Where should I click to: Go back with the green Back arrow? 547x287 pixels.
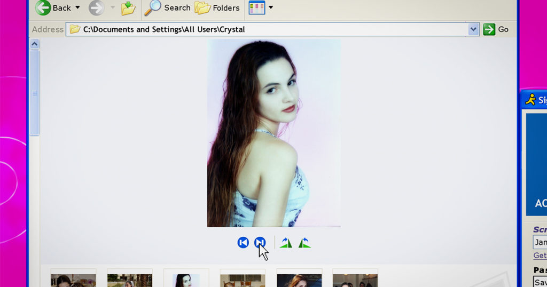(43, 7)
